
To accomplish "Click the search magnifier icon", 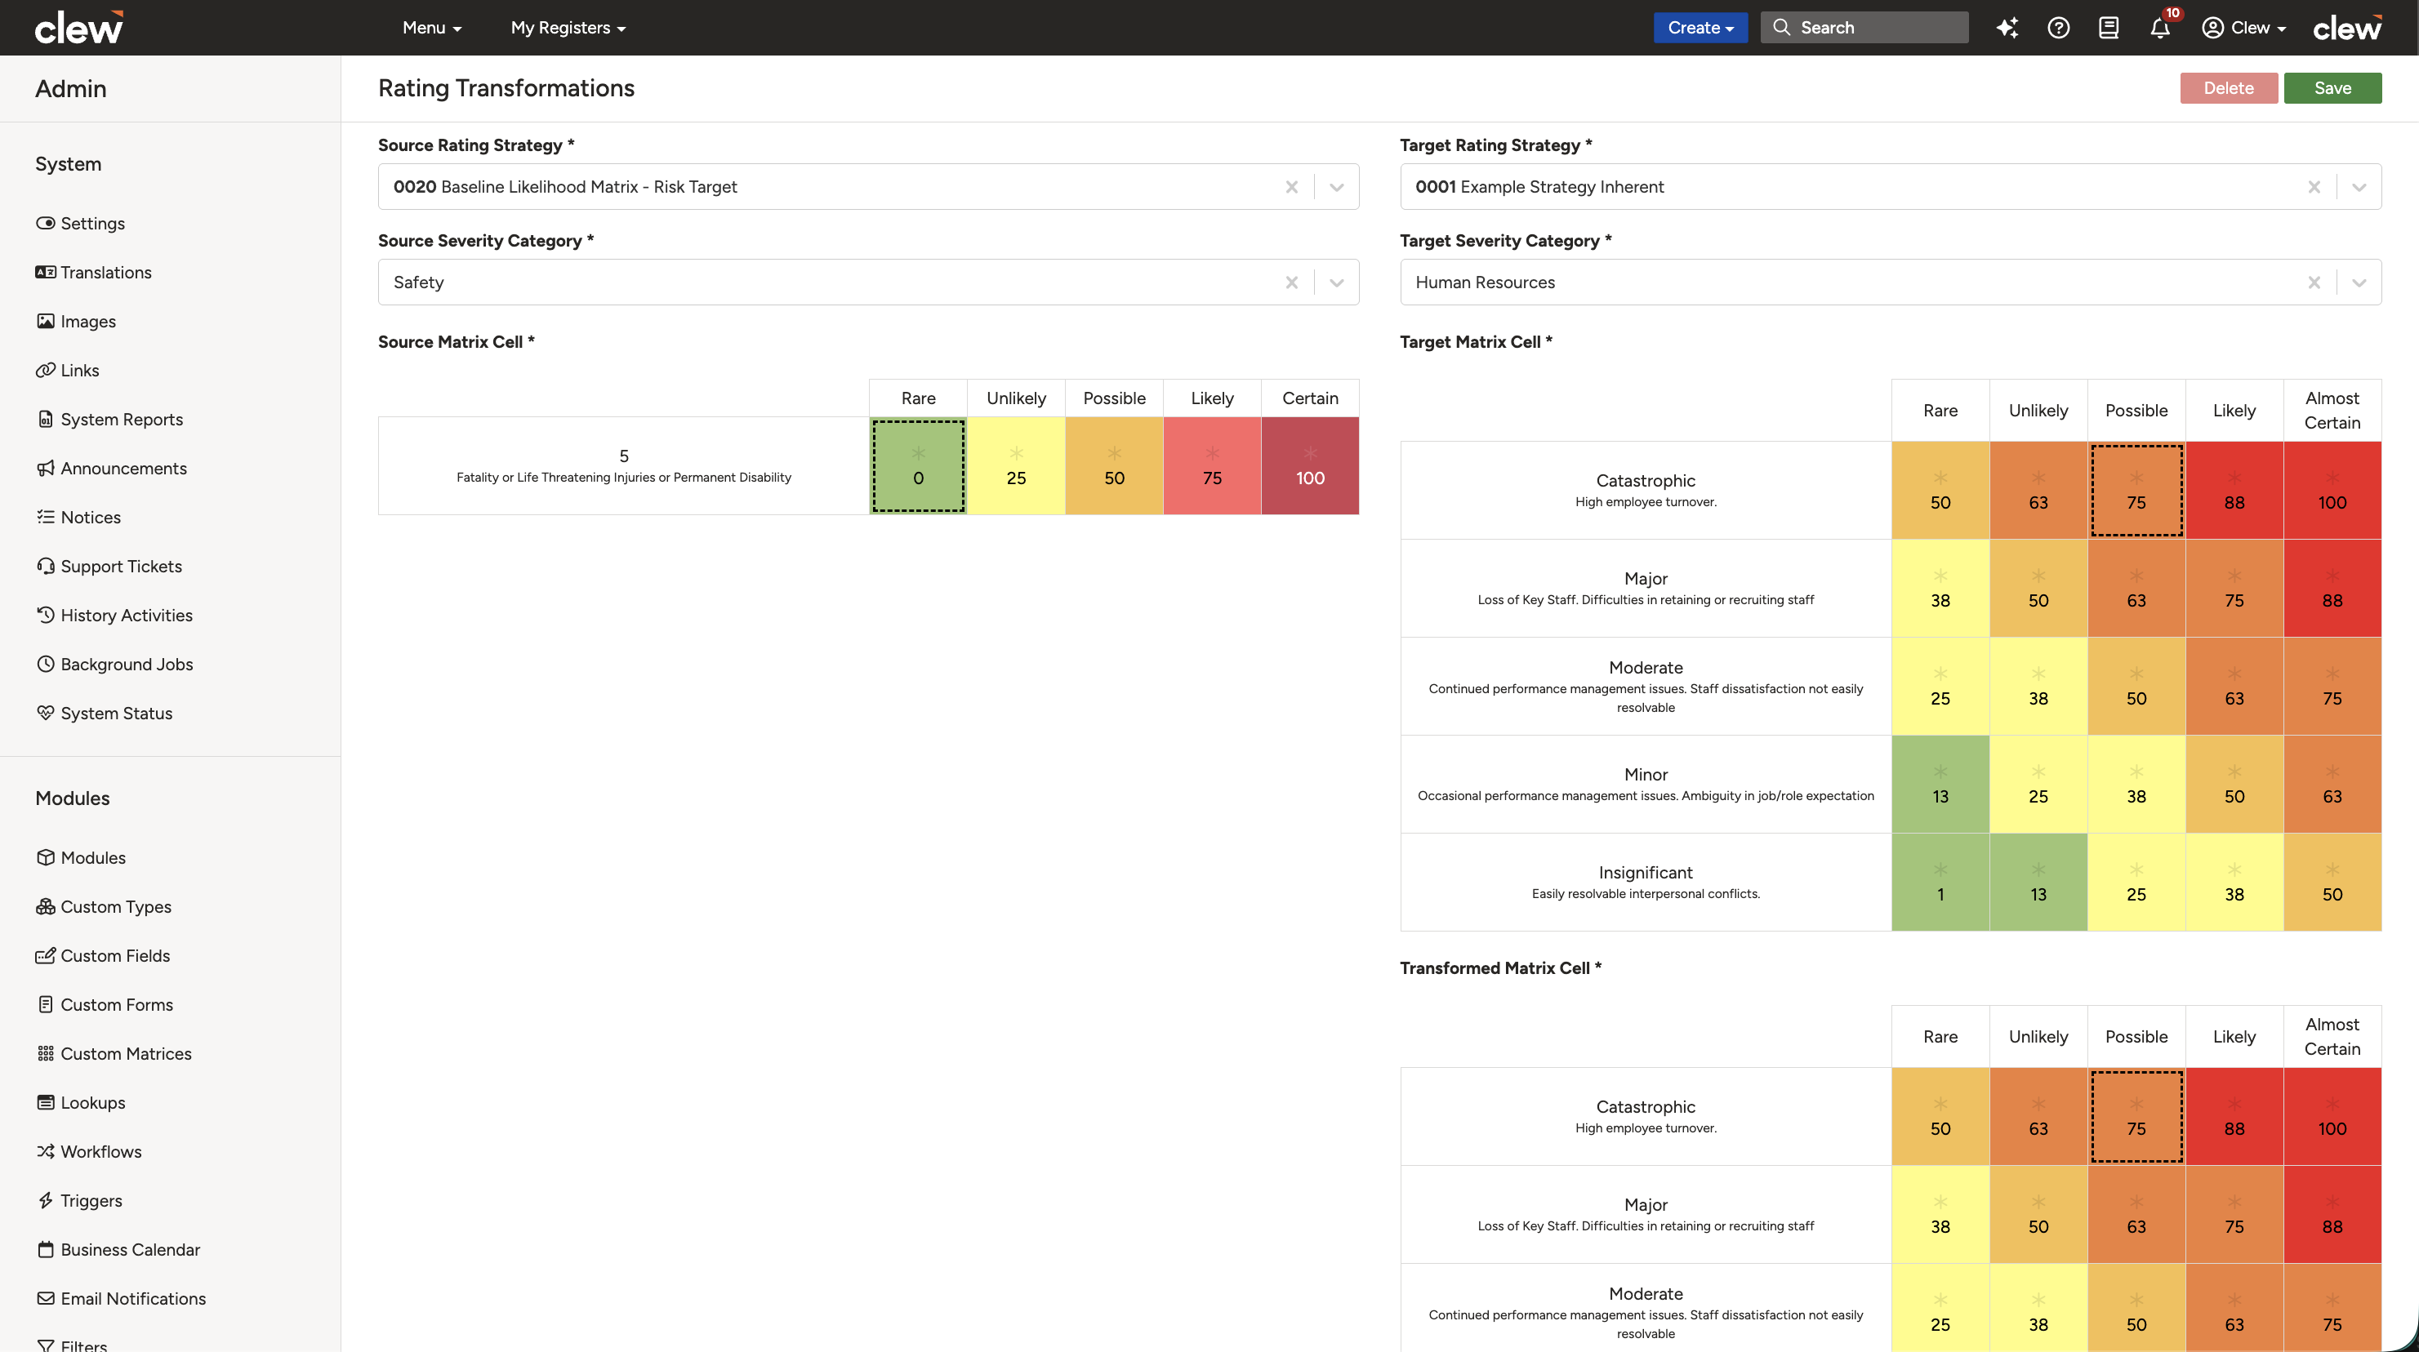I will (x=1780, y=27).
